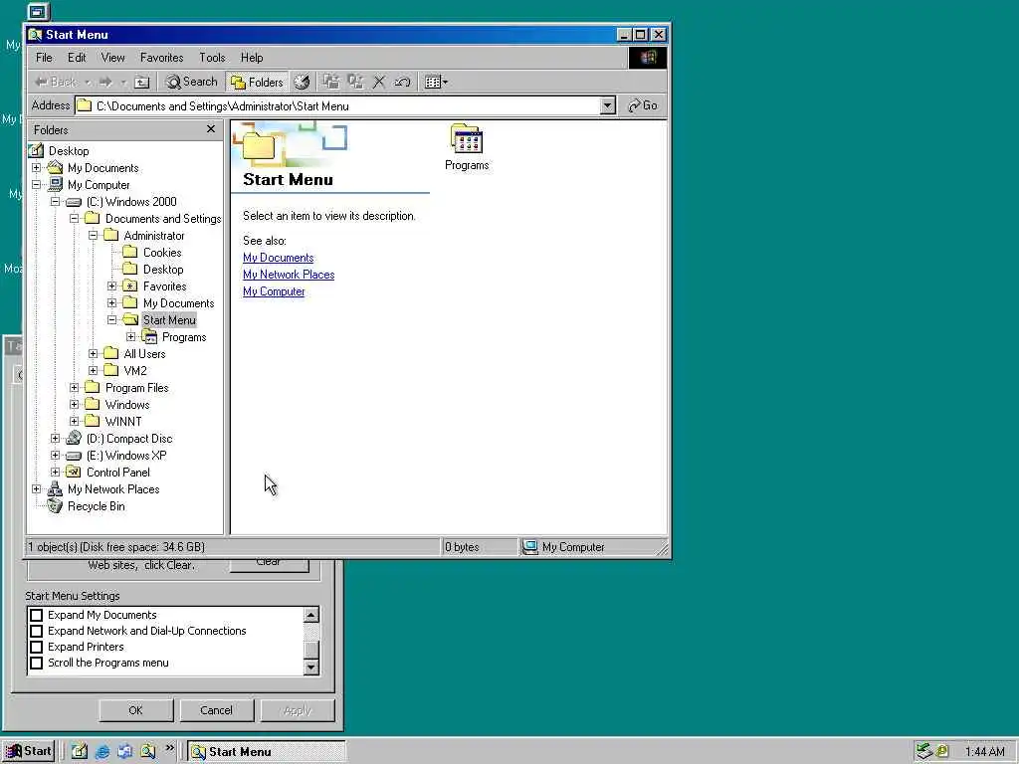
Task: Open the Edit menu
Action: pos(77,58)
